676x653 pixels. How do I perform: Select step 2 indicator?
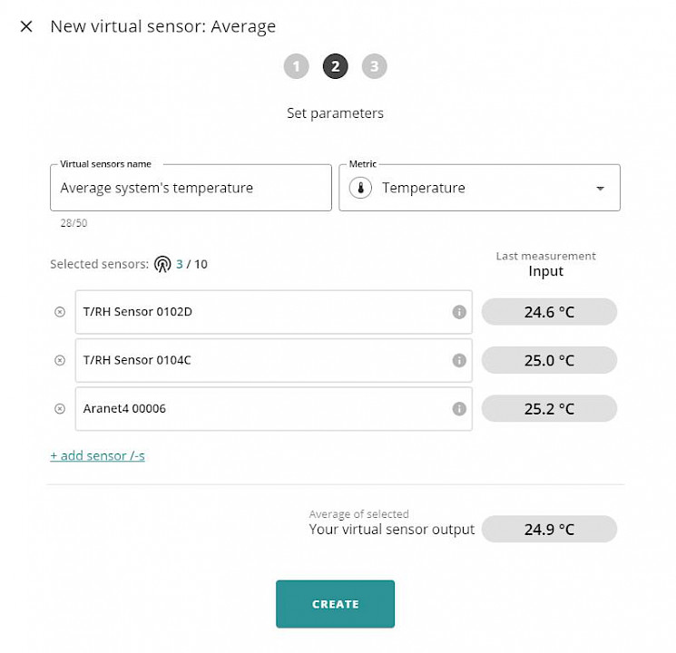336,66
